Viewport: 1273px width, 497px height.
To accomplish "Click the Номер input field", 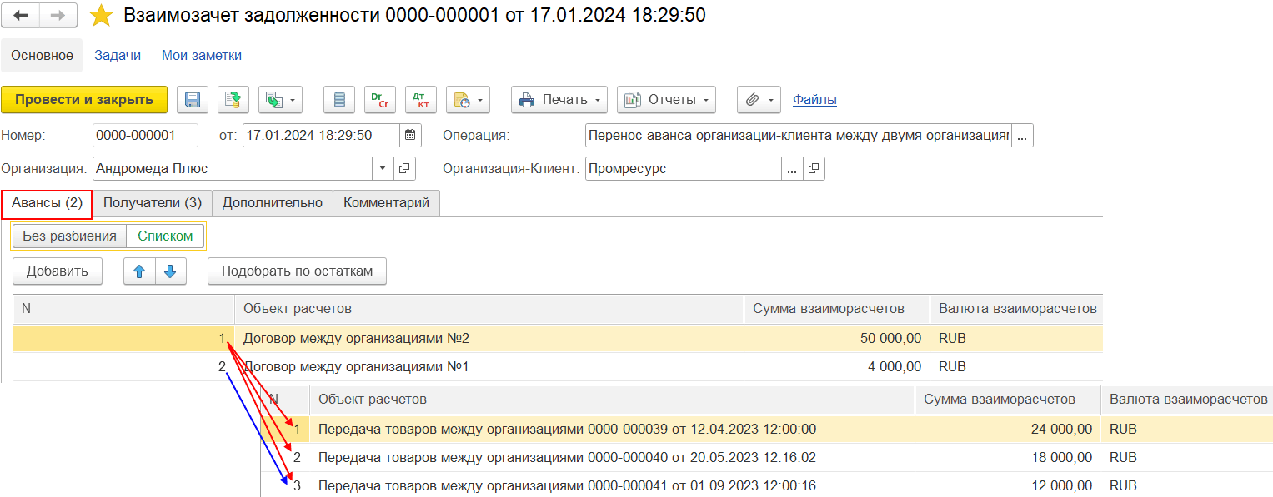I will pyautogui.click(x=145, y=135).
